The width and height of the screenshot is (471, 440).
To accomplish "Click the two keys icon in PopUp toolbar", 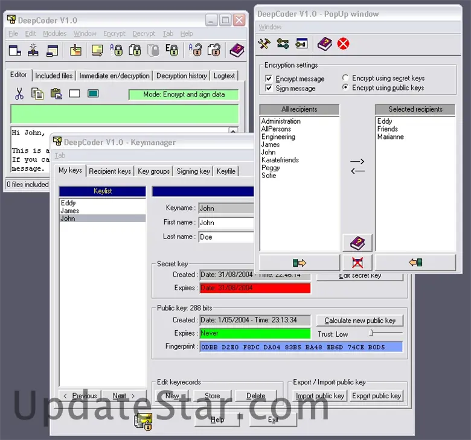I will pyautogui.click(x=283, y=44).
